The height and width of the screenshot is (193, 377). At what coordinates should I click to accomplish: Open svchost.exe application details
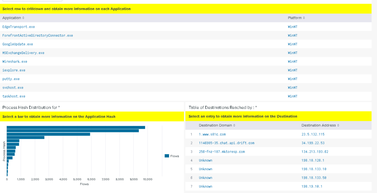click(x=13, y=88)
